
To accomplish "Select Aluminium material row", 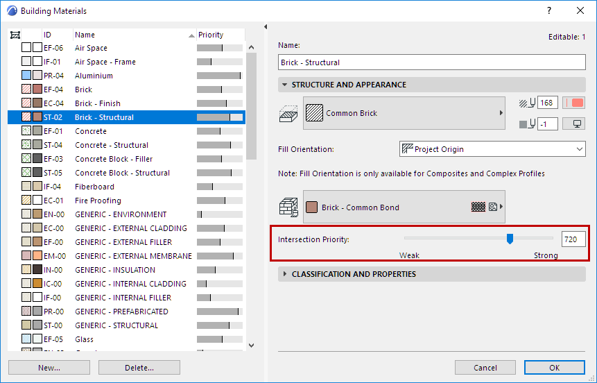I will coord(126,76).
